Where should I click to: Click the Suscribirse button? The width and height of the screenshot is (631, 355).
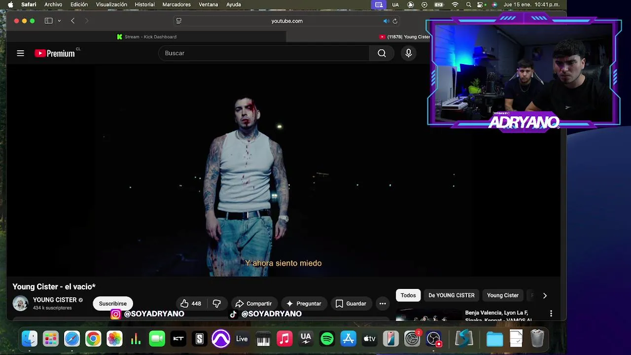click(x=113, y=304)
